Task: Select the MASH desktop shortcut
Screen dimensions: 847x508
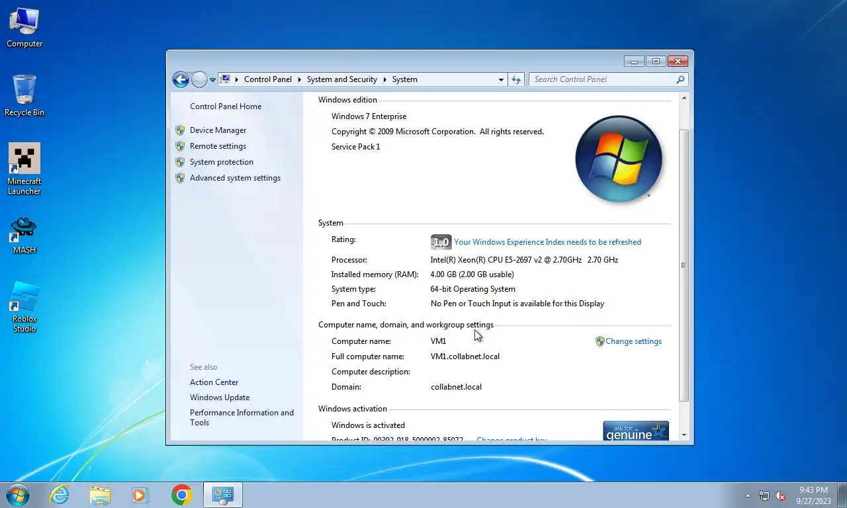Action: coord(24,235)
